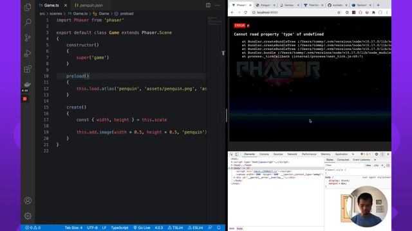Viewport: 412px width, 231px height.
Task: Switch to the Tiled Map browser tab
Action: coord(313,5)
